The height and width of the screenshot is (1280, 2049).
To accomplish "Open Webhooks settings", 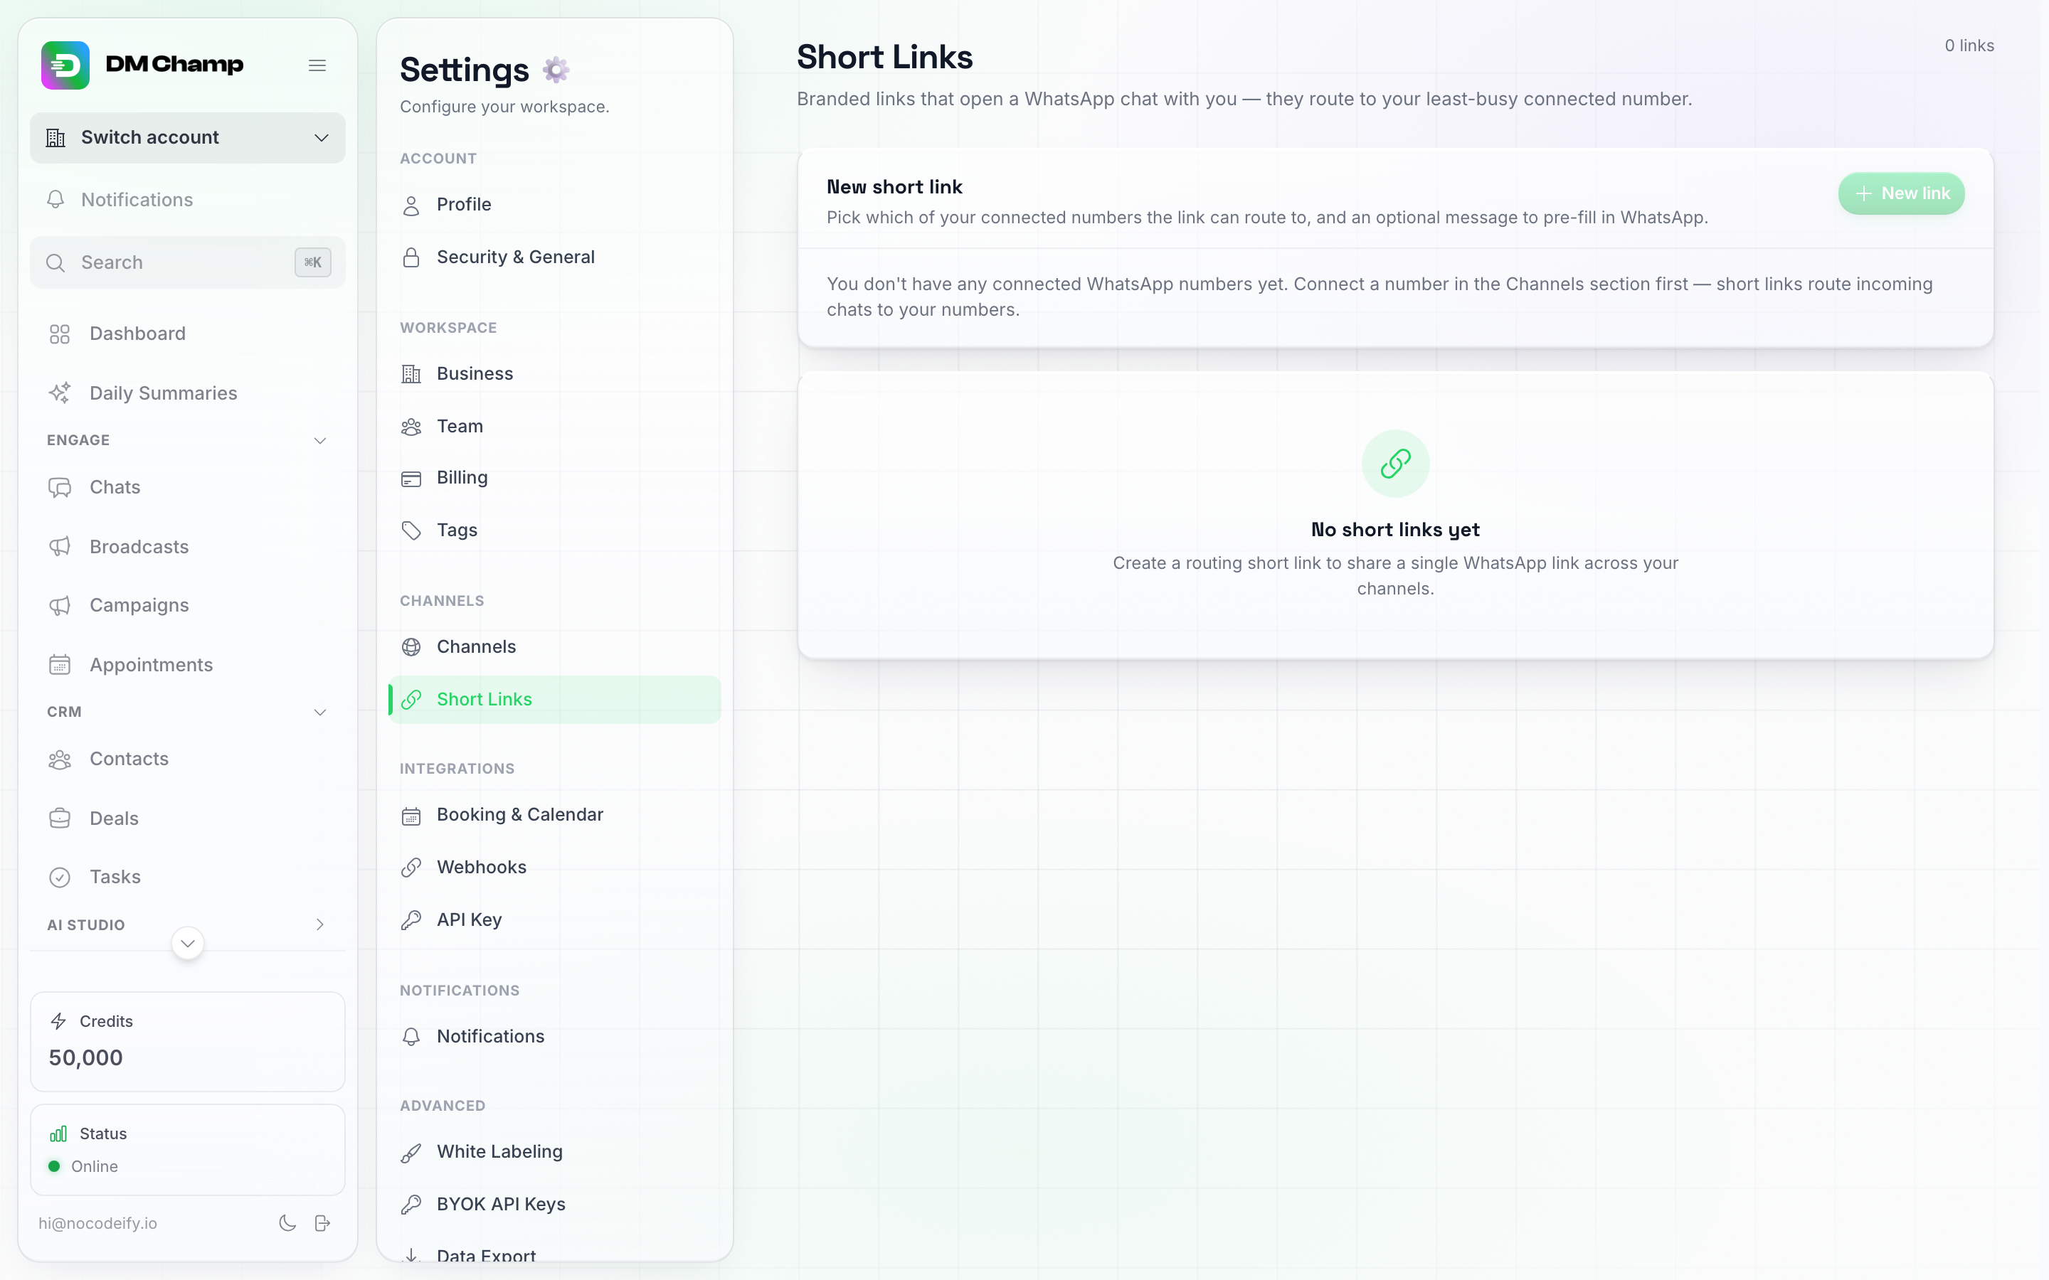I will tap(555, 868).
